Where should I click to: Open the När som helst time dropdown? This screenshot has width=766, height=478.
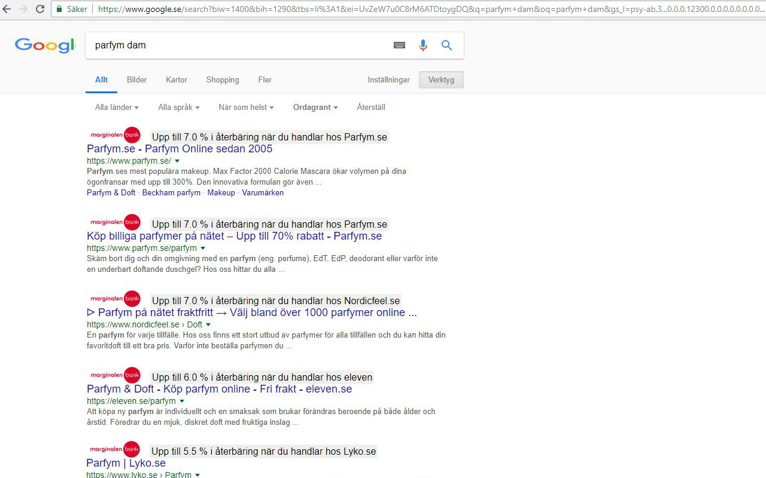coord(246,108)
